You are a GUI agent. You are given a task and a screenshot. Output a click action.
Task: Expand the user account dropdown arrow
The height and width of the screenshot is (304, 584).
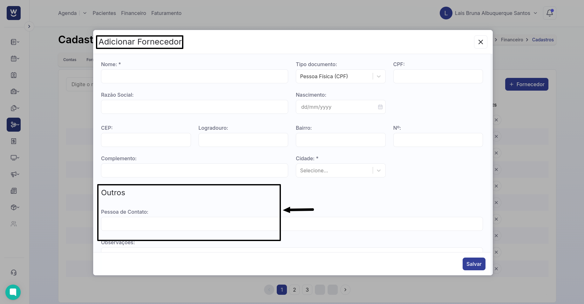[535, 13]
